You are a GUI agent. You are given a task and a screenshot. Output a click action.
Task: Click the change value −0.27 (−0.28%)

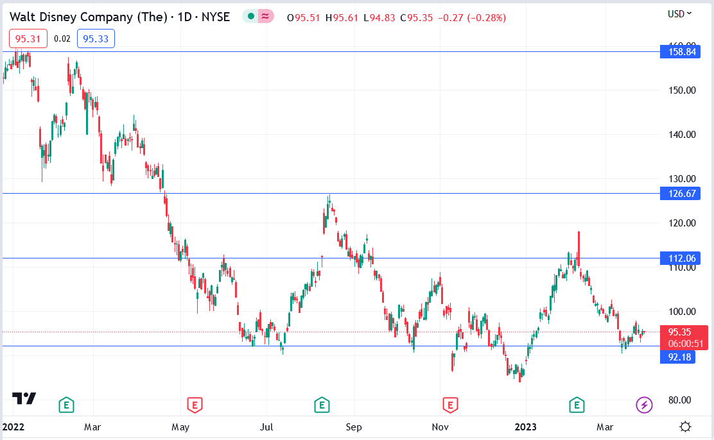[x=472, y=18]
